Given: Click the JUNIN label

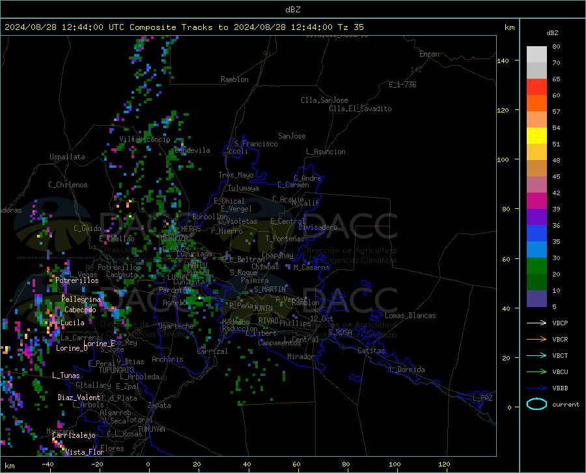Looking at the screenshot, I should 263,308.
